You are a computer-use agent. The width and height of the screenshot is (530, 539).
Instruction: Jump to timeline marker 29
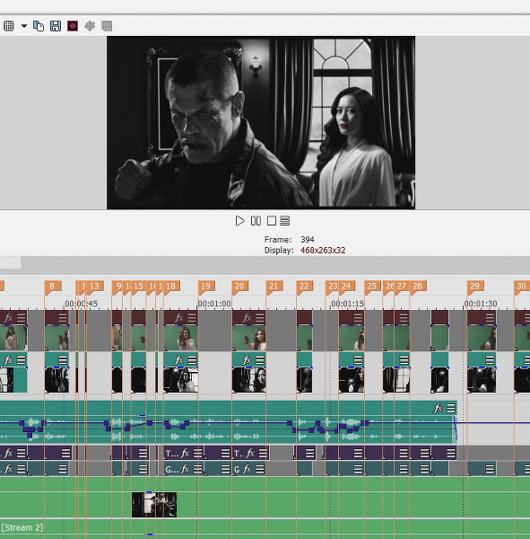(475, 287)
